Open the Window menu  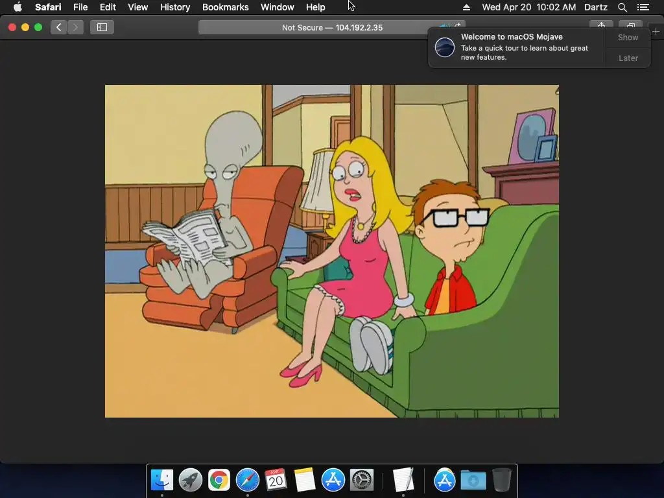(x=277, y=7)
